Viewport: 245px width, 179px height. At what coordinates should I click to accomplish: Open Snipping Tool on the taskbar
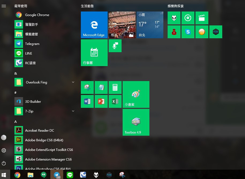[x=122, y=175]
